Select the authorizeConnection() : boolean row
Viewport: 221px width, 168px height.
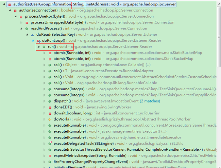tap(86, 10)
